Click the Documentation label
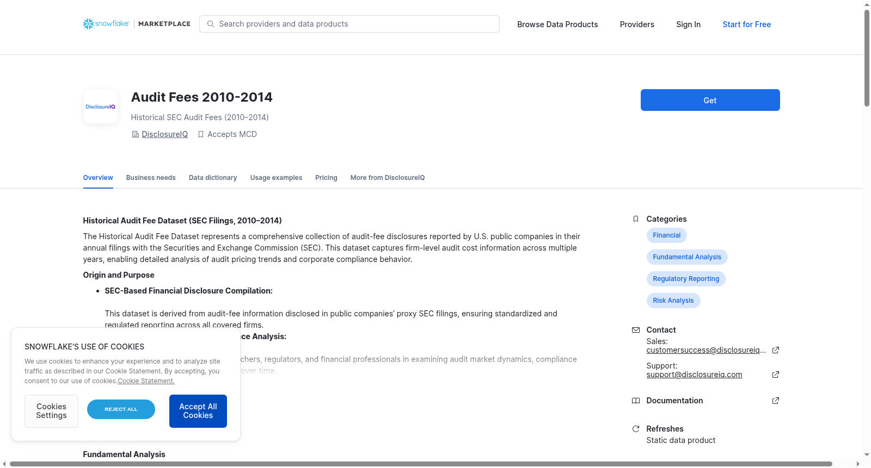 tap(675, 401)
